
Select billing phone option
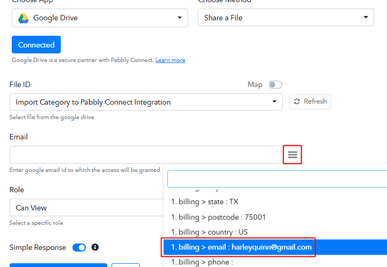pos(275,261)
